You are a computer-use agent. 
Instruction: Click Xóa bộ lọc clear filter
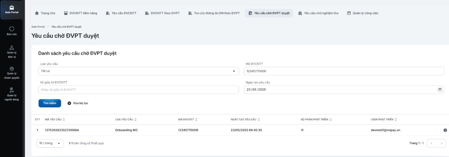tap(78, 103)
